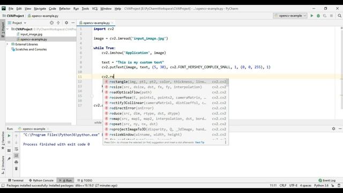This screenshot has width=343, height=193.
Task: Open Search Everywhere magnifier icon
Action: click(339, 16)
